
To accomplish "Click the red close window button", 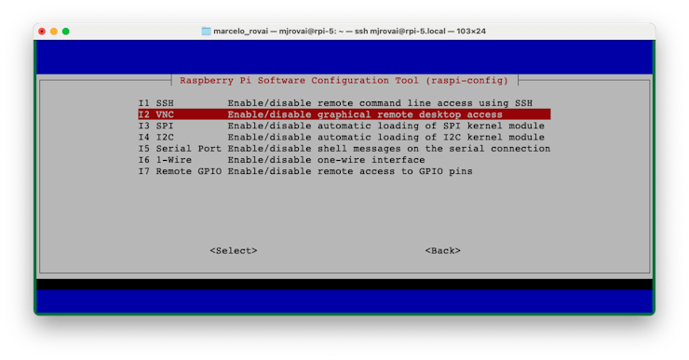I will click(x=42, y=32).
